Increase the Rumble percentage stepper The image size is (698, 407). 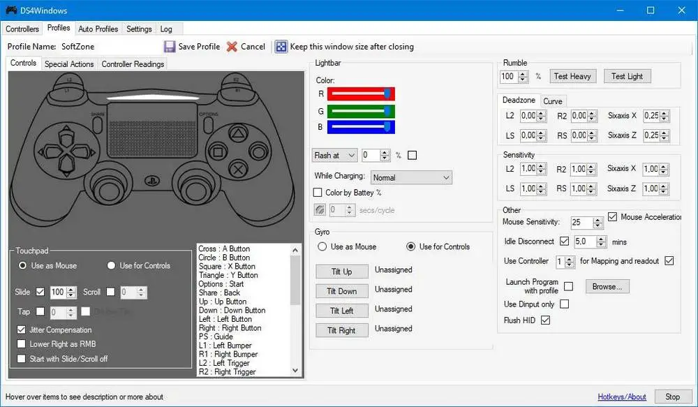click(524, 74)
